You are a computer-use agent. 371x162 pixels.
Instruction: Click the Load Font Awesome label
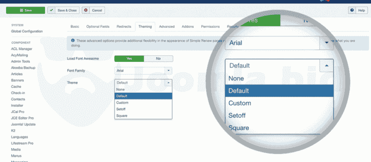pyautogui.click(x=83, y=58)
